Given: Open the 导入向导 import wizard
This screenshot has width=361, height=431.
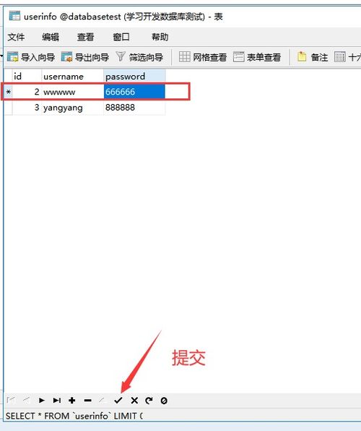Looking at the screenshot, I should [x=31, y=57].
